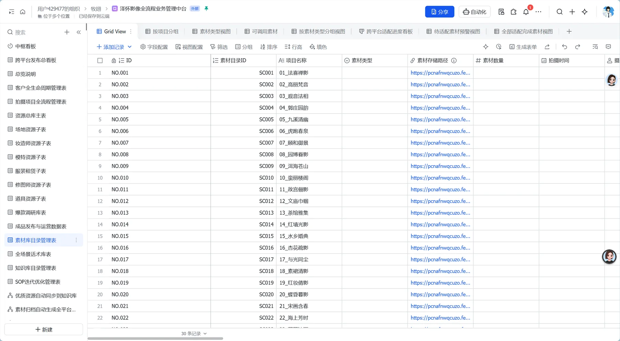Open the 填色 fill color menu
This screenshot has height=341, width=620.
click(x=318, y=47)
